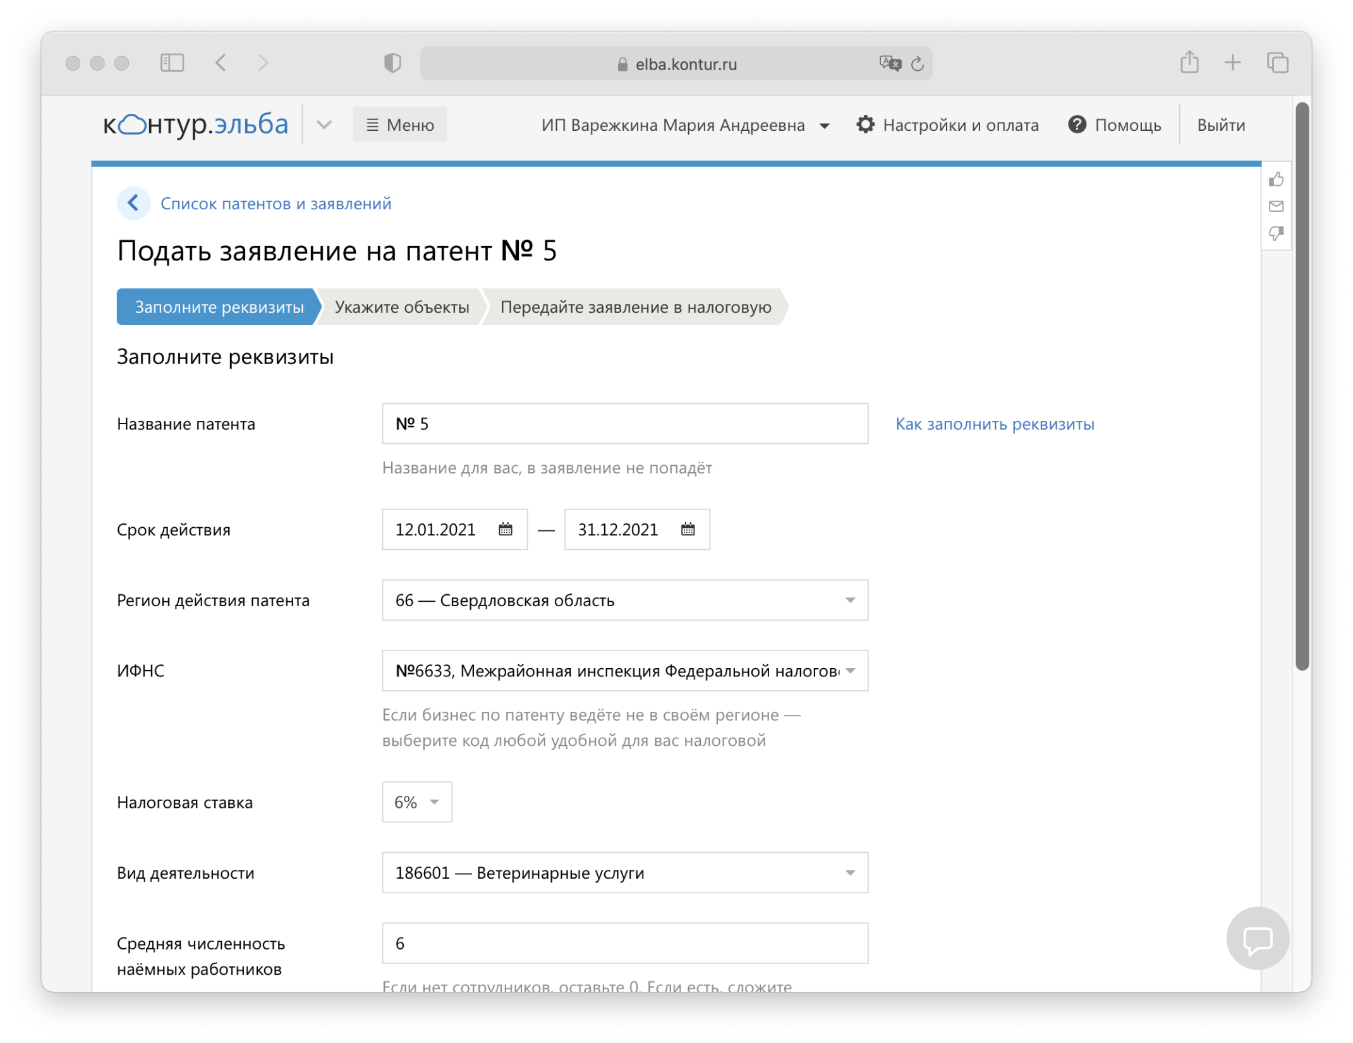Viewport: 1353px width, 1043px height.
Task: Click the Kontur.Elba logo
Action: click(196, 125)
